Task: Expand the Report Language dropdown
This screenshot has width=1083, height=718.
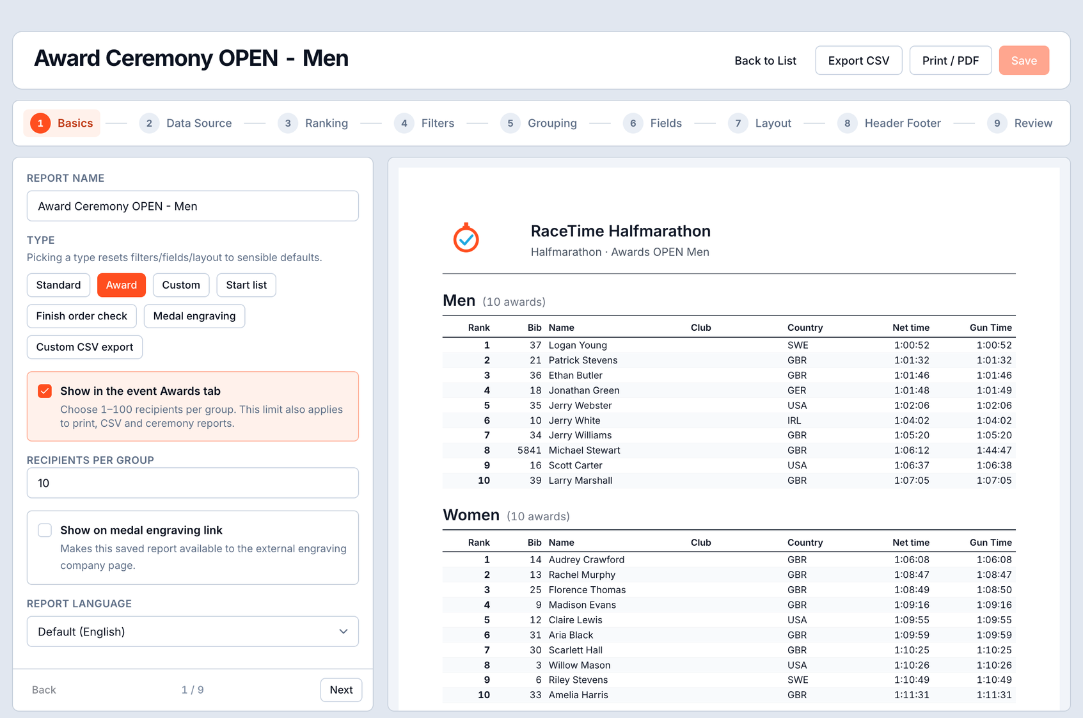Action: (193, 632)
